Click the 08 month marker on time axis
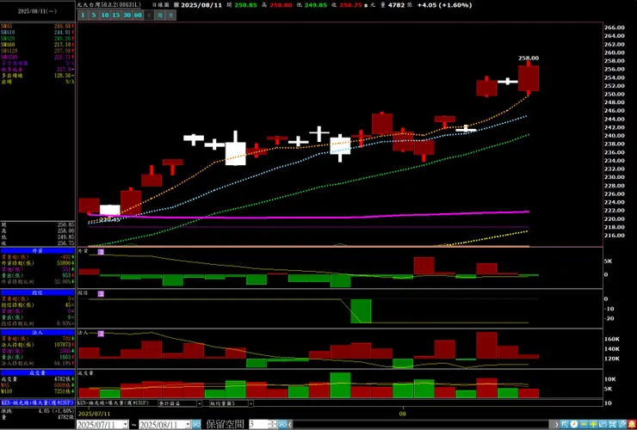Viewport: 637px width, 430px height. [x=403, y=414]
